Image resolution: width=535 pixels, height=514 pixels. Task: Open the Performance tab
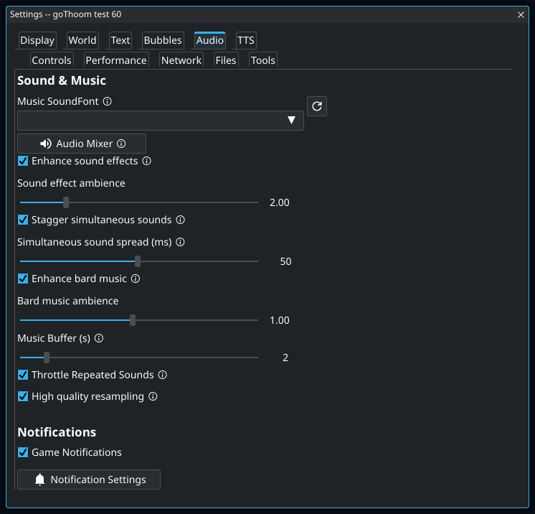tap(116, 60)
